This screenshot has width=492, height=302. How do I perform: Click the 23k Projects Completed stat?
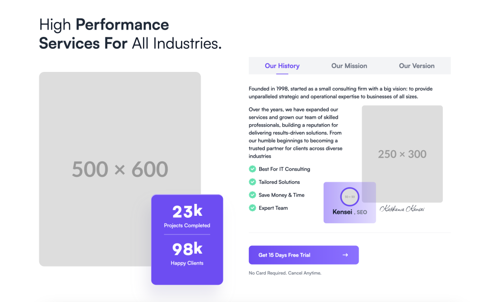[187, 216]
